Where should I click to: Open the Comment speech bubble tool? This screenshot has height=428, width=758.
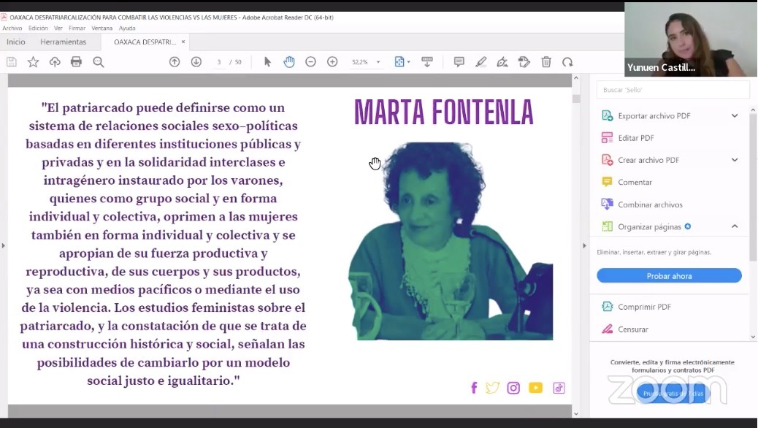point(459,62)
